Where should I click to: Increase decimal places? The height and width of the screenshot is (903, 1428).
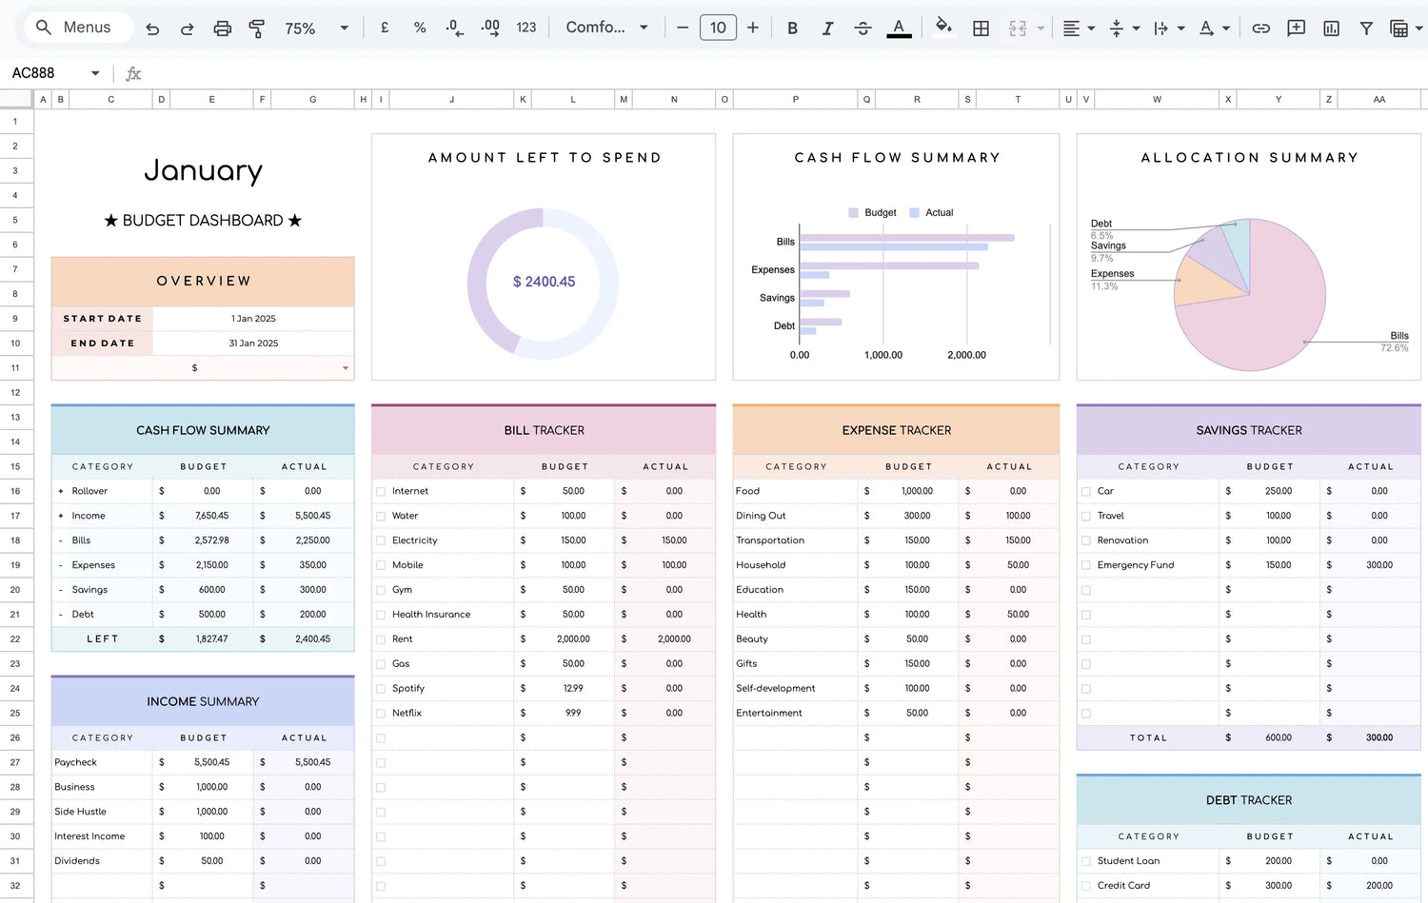[x=490, y=28]
